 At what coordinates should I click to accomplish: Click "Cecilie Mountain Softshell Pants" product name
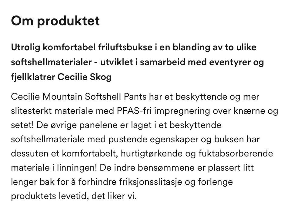click(79, 97)
